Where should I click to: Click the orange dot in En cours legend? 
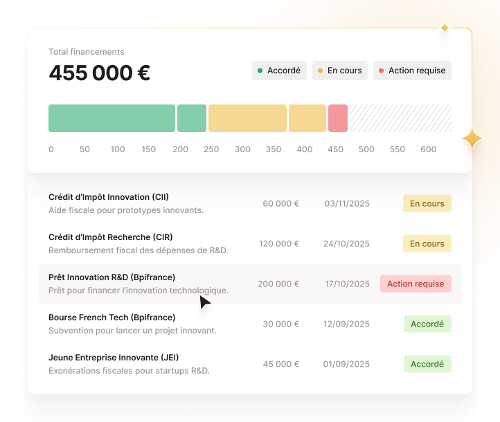pyautogui.click(x=320, y=71)
